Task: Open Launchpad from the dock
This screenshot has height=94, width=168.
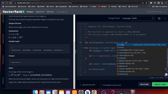Action: coord(42,92)
